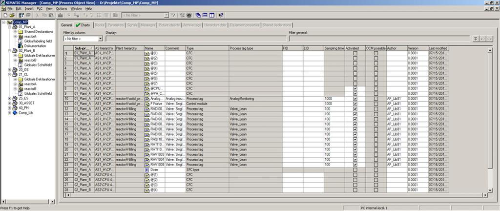The height and width of the screenshot is (211, 500).
Task: Click the Tile windows vertically toolbar icon
Action: [x=212, y=15]
